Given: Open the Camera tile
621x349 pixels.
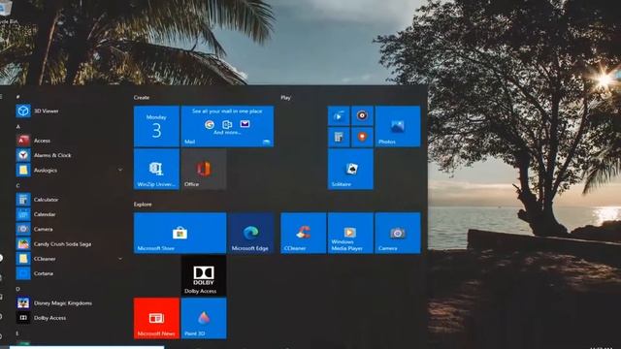Looking at the screenshot, I should point(398,233).
